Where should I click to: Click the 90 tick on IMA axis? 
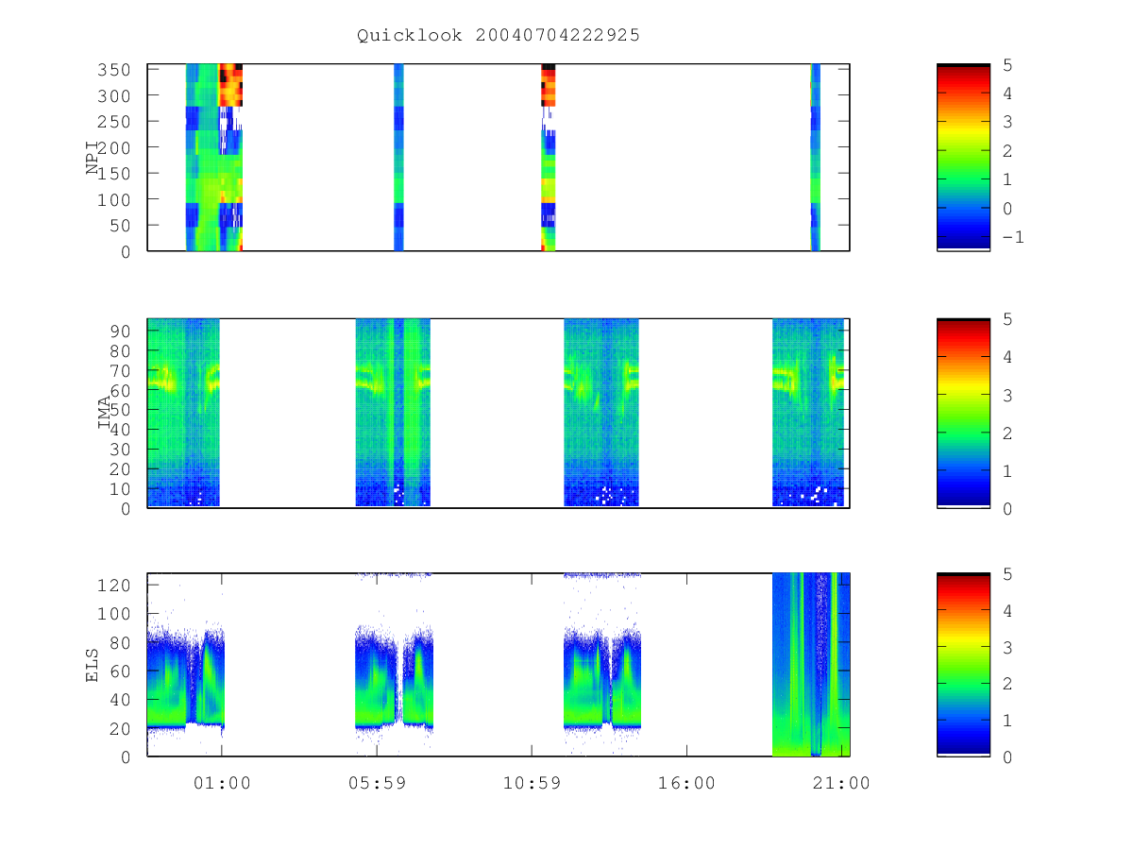click(x=121, y=331)
